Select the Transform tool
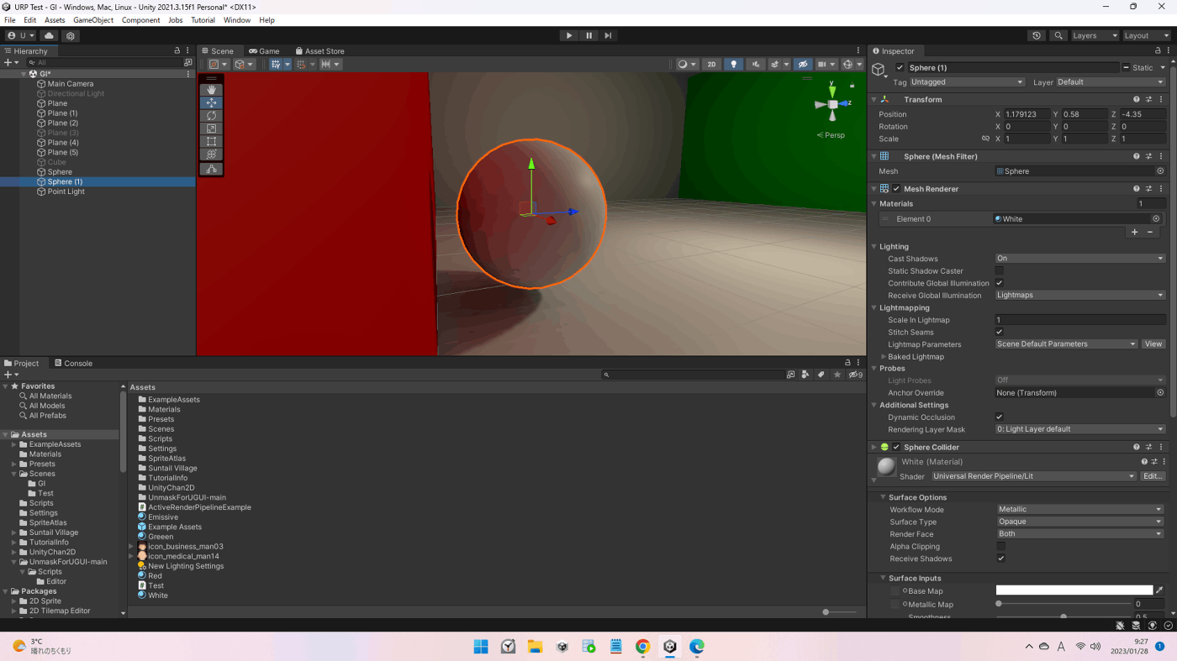Screen dimensions: 1177x661 [x=211, y=155]
